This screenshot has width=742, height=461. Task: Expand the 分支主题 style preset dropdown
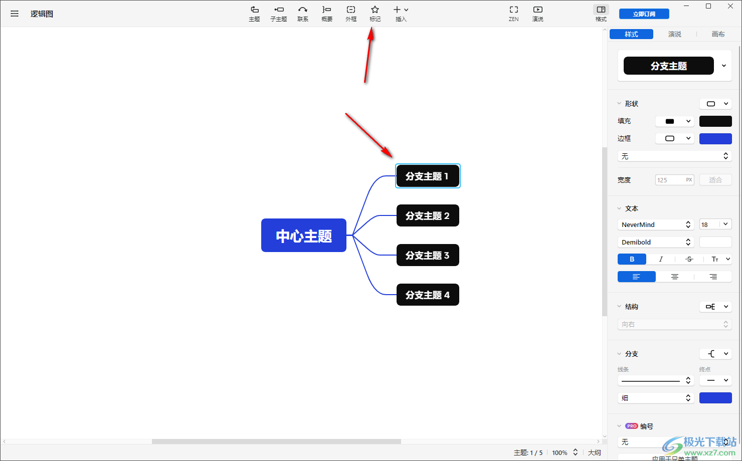[x=724, y=66]
